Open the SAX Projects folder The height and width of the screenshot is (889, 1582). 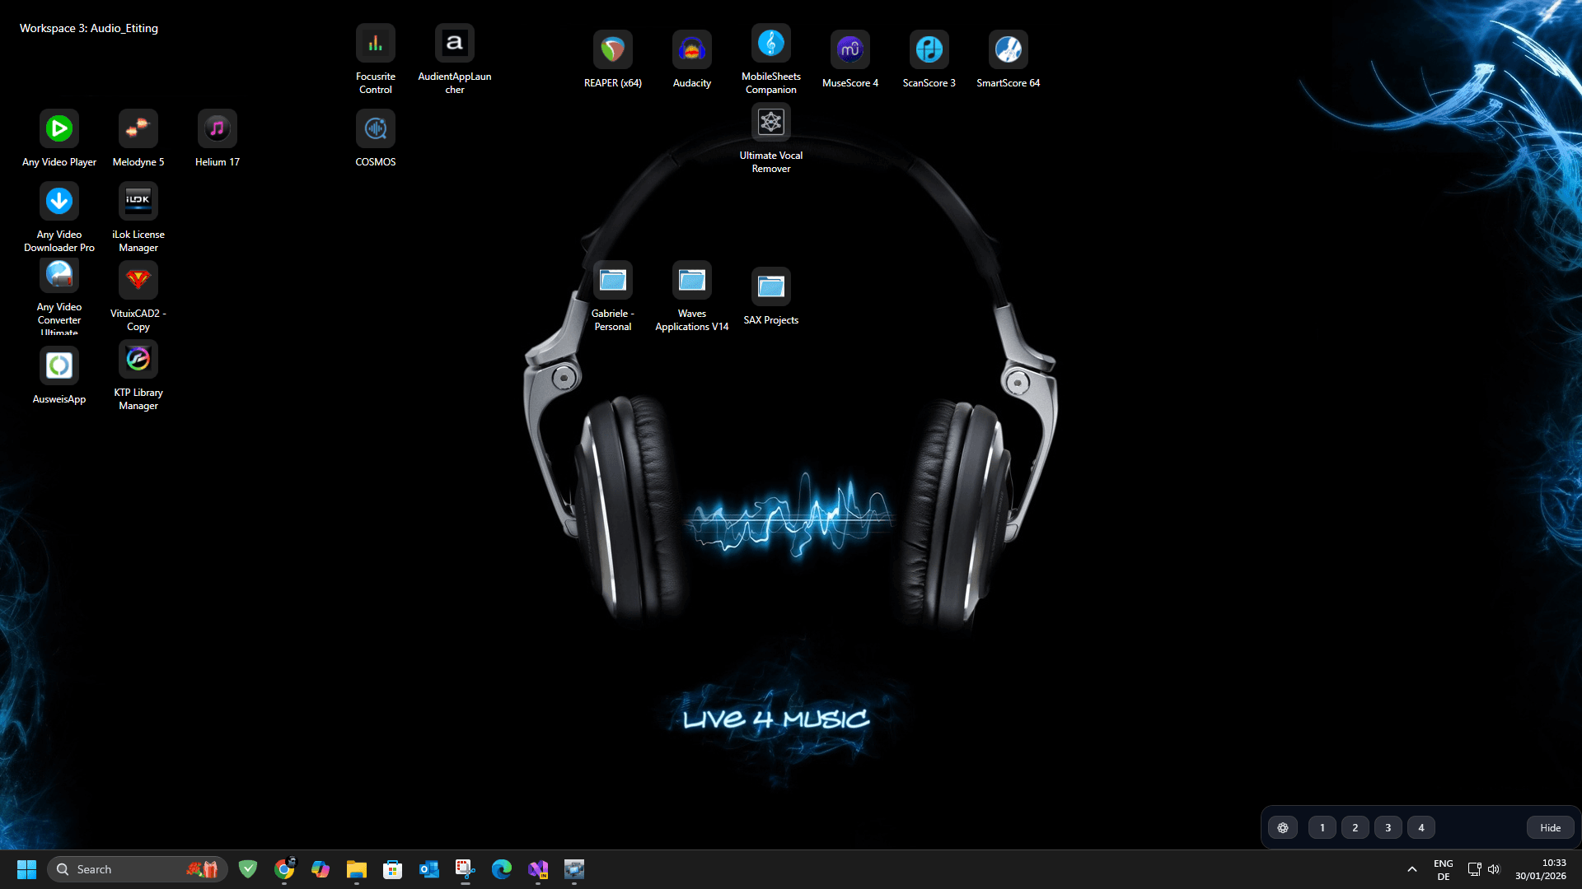[770, 286]
